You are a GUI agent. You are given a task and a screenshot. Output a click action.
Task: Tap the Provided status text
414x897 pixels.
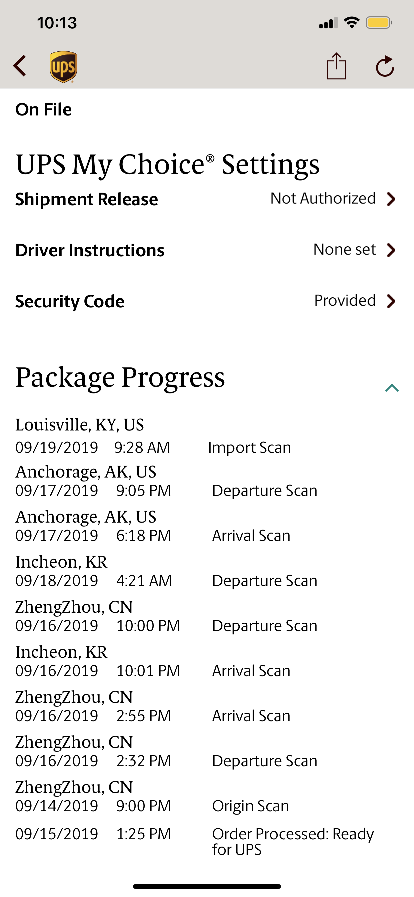coord(345,301)
